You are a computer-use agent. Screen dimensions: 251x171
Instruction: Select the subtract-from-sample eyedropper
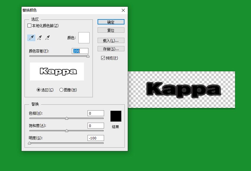tap(47, 38)
